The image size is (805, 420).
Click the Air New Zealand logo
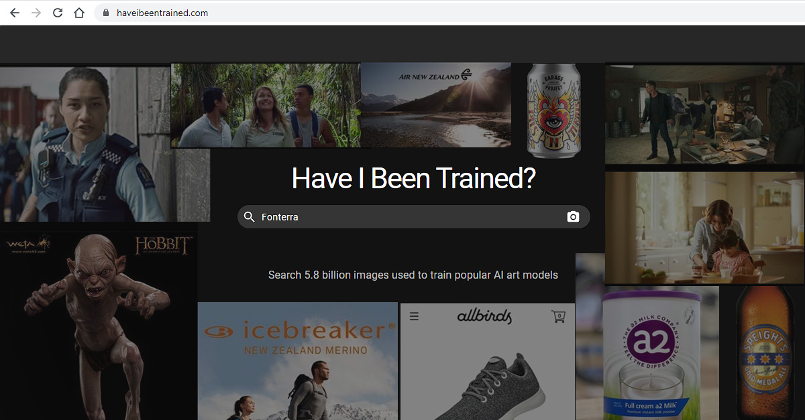[435, 76]
